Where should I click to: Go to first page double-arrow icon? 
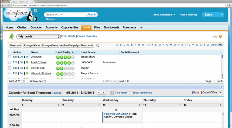tap(103, 81)
